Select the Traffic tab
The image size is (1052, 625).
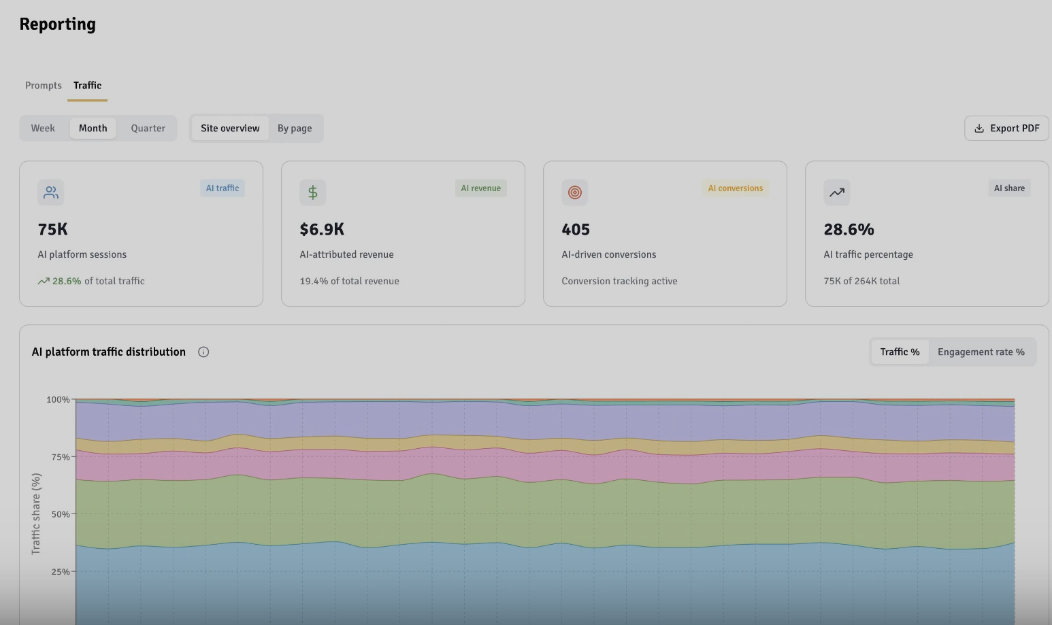pos(87,86)
